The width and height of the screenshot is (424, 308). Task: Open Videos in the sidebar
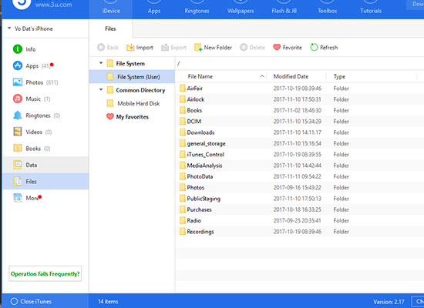(x=32, y=132)
